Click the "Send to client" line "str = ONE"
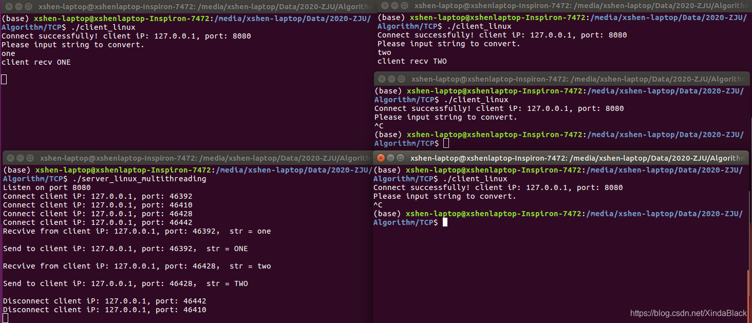The height and width of the screenshot is (323, 752). click(125, 249)
